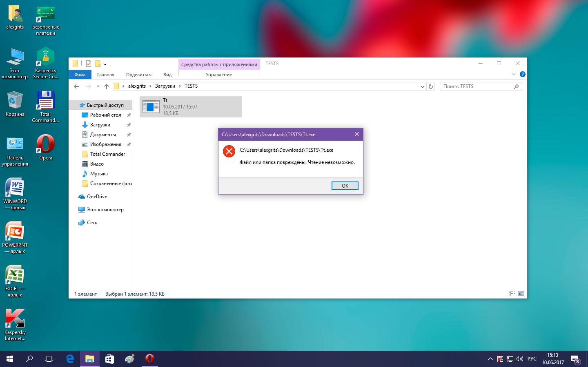This screenshot has width=588, height=367.
Task: Open the network tray icon
Action: pyautogui.click(x=510, y=359)
